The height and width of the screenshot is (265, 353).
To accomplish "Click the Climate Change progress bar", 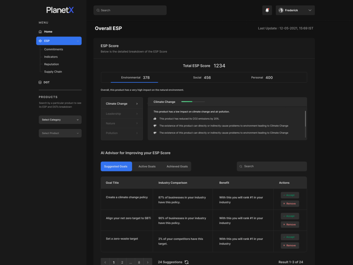I will (x=193, y=102).
